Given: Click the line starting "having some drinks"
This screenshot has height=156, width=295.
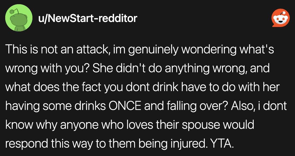Looking at the screenshot, I should click(146, 107).
